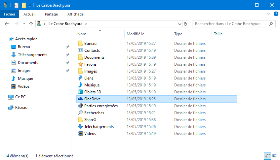Open the Help question mark icon
Image resolution: width=280 pixels, height=160 pixels.
276,14
